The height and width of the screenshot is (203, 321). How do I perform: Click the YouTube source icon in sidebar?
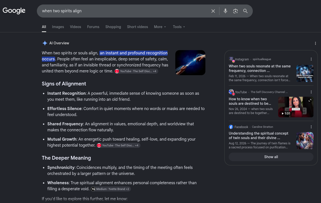231,92
